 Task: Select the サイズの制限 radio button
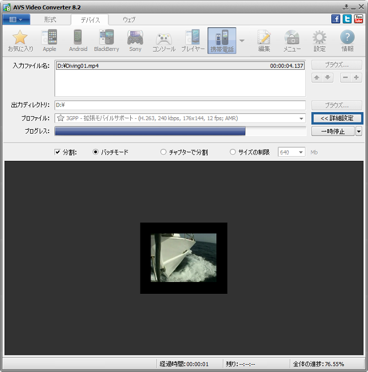tap(233, 152)
